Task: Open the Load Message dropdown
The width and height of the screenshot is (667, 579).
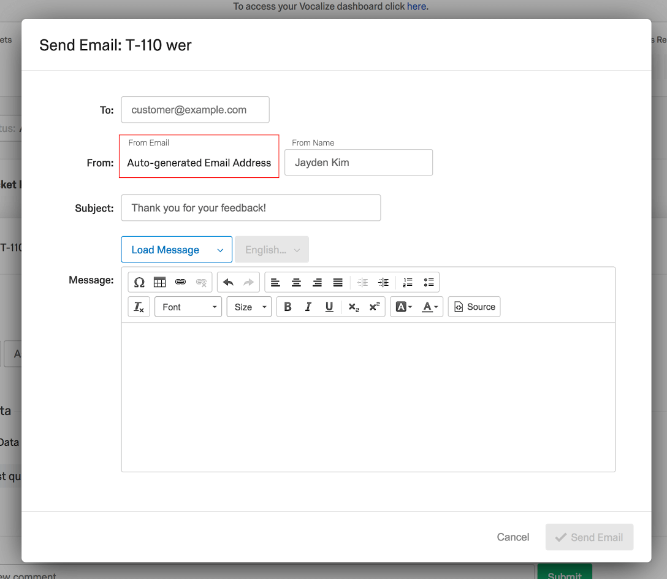Action: [177, 250]
